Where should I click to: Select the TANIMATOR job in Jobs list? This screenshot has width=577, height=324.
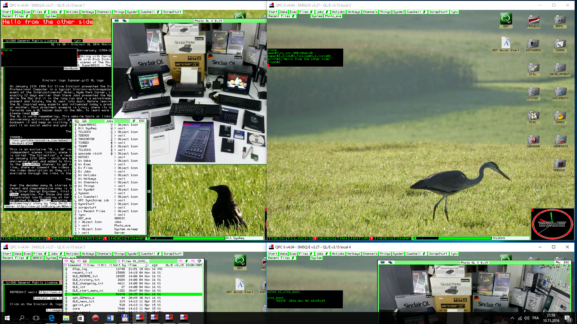click(86, 139)
